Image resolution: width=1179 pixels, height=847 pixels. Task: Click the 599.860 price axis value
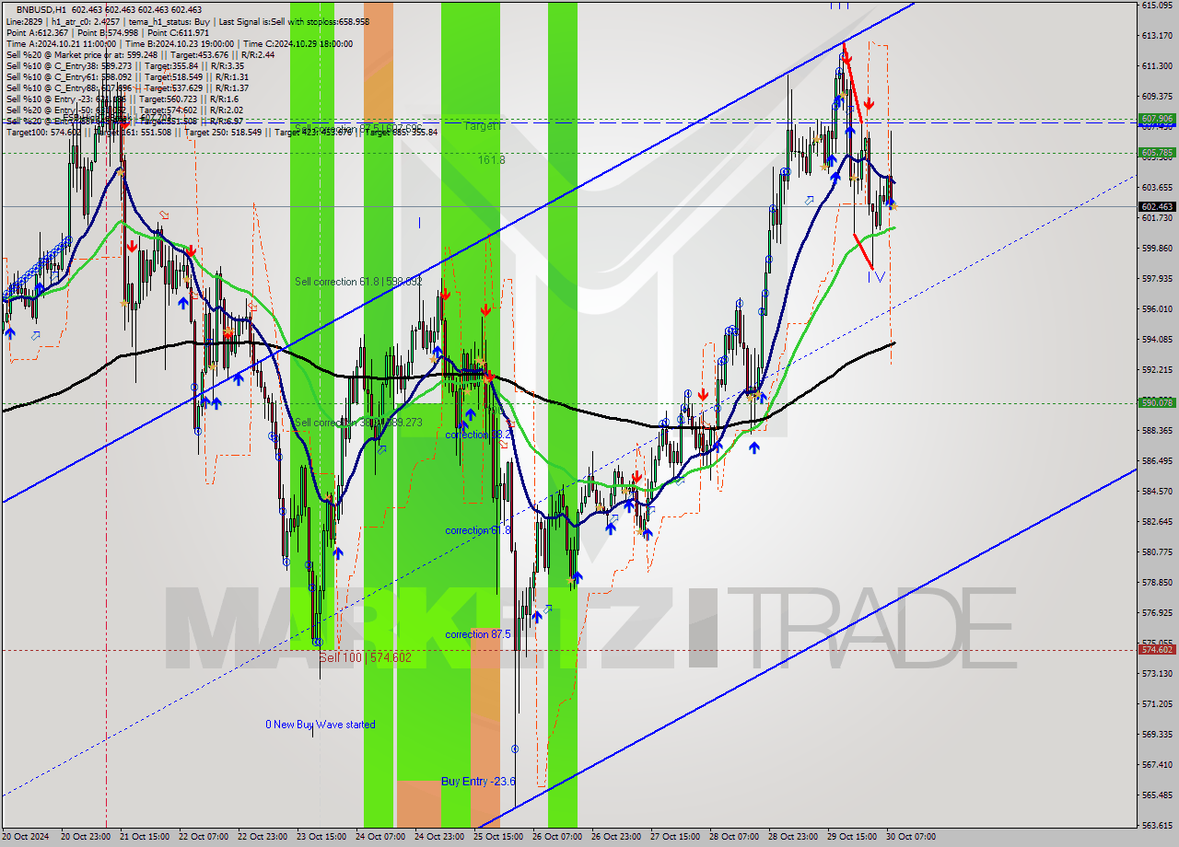click(1157, 249)
